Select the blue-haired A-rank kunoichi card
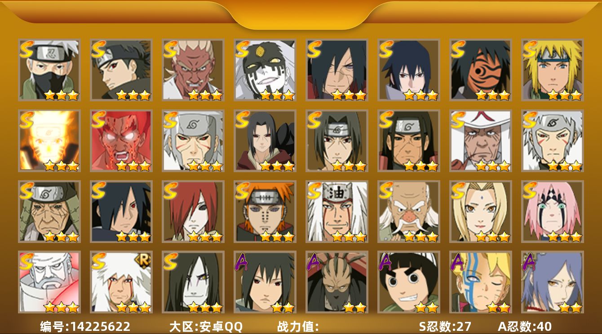The width and height of the screenshot is (602, 334). pyautogui.click(x=553, y=282)
